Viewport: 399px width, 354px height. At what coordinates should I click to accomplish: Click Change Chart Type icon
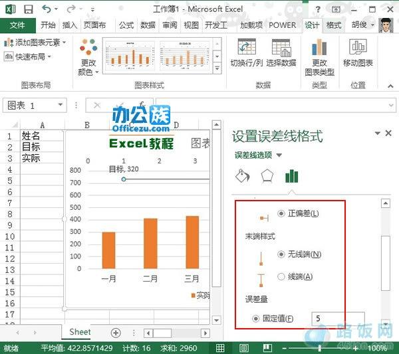319,47
